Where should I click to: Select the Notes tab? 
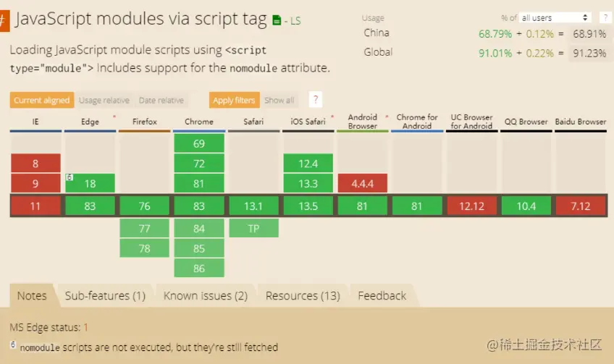(32, 295)
